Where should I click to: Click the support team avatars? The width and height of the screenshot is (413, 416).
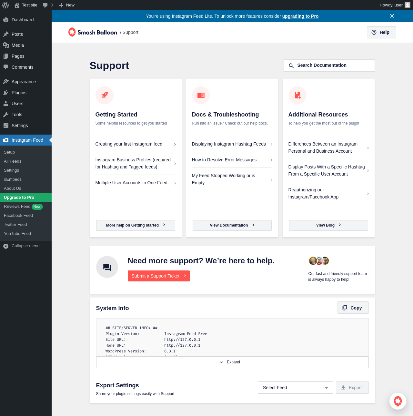click(319, 261)
